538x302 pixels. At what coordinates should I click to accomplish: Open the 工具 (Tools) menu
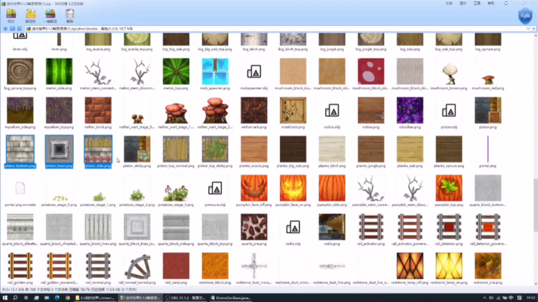[477, 4]
